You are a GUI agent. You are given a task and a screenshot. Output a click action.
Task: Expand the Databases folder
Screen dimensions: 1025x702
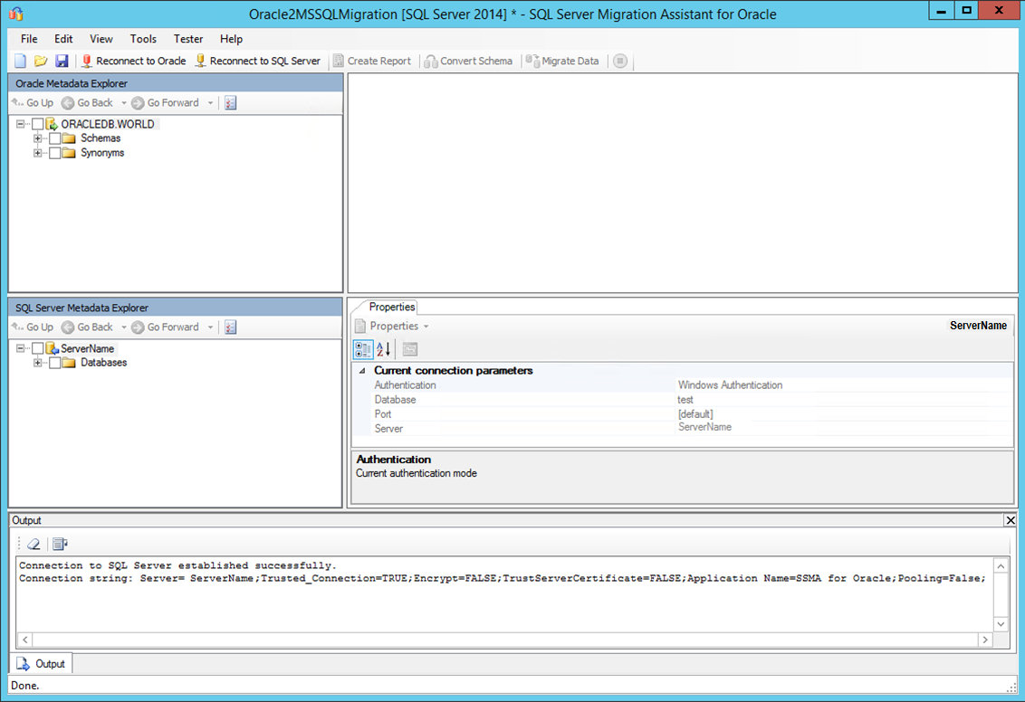coord(37,363)
